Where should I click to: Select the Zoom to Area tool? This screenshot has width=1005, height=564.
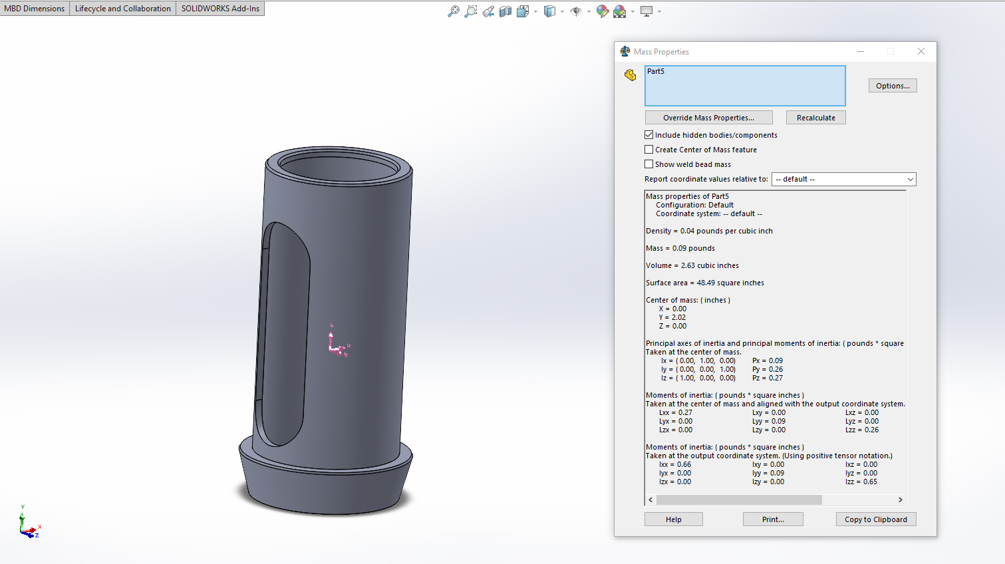point(471,11)
